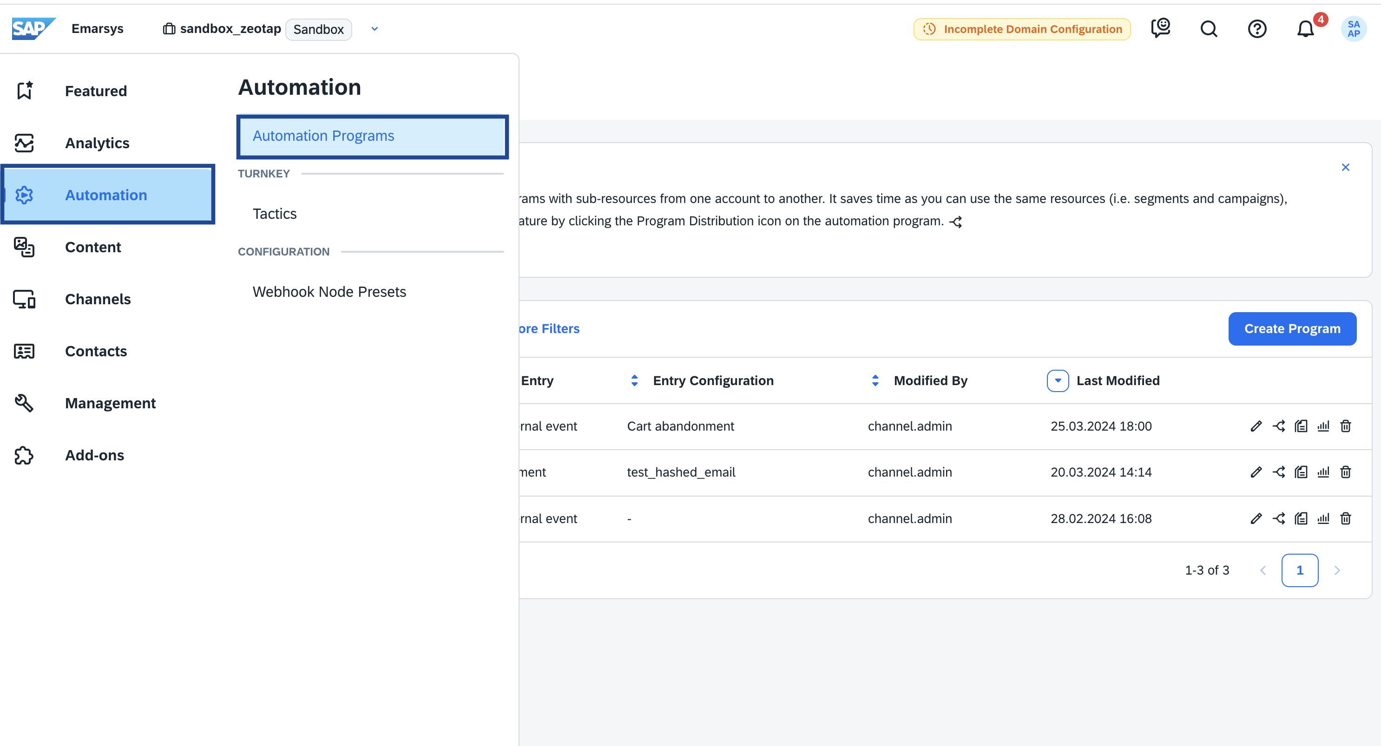Open the feedback chat icon
Image resolution: width=1381 pixels, height=746 pixels.
(1160, 28)
